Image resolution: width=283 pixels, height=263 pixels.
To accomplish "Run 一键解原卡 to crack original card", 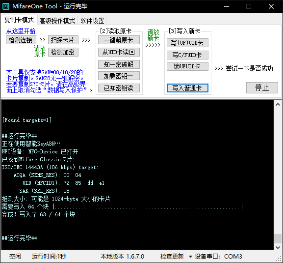I will pos(119,40).
